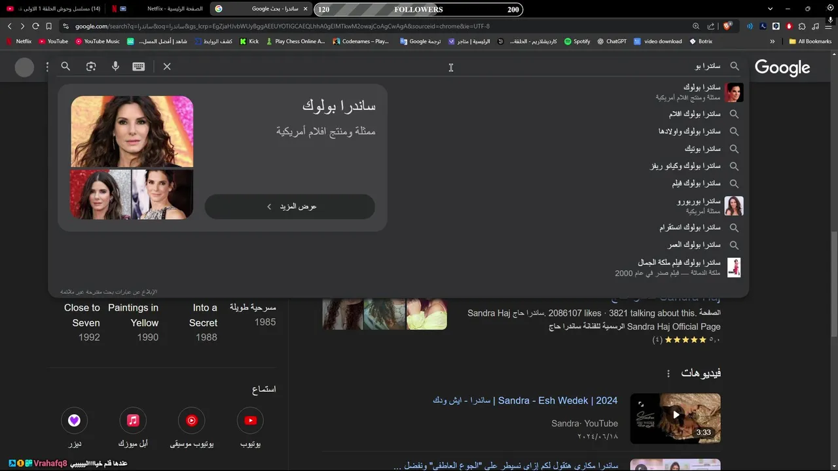The height and width of the screenshot is (471, 838).
Task: Select the ساندرا - بحث Google tab
Action: [x=261, y=9]
